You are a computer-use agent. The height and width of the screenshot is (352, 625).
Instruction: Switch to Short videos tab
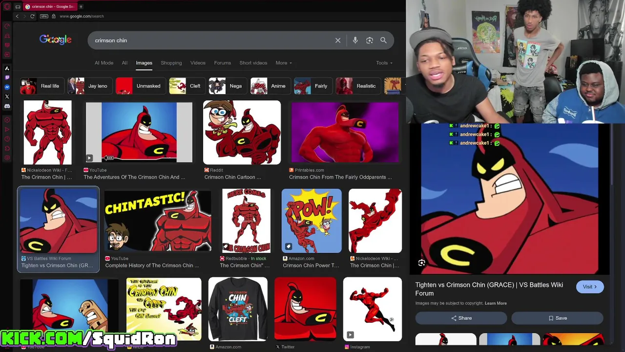[253, 63]
